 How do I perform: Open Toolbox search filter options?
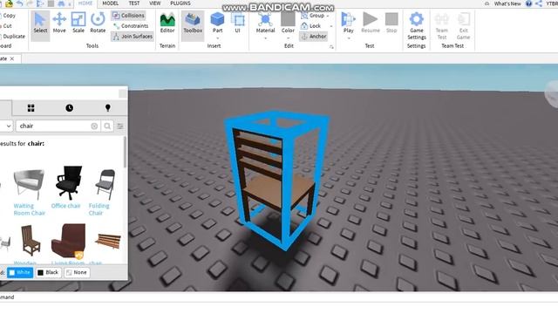point(120,126)
